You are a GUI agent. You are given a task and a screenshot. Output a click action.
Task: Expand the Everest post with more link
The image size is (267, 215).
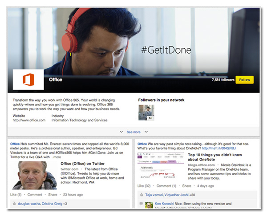point(57,157)
